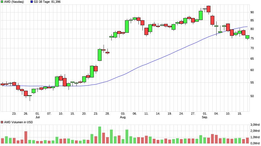The height and width of the screenshot is (146, 261).
Task: Select the 'AMD Volumen in USD' label
Action: (x=19, y=122)
